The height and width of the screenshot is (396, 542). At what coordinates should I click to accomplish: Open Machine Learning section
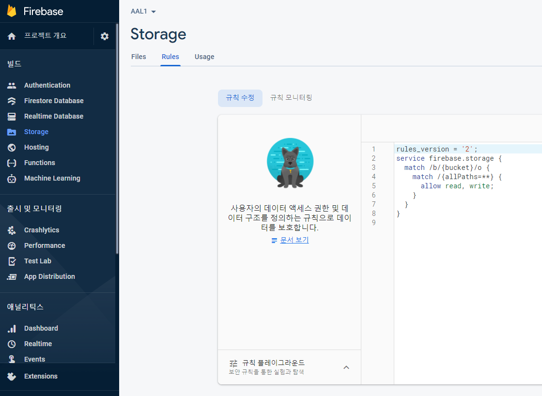(x=52, y=178)
